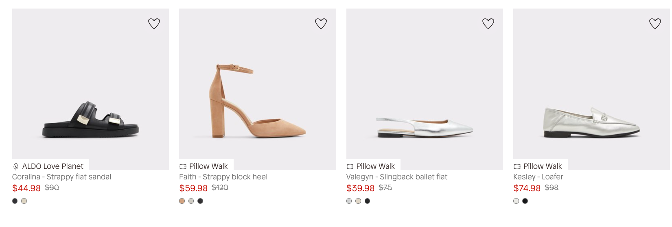Open Valegyn - Slingback ballet flat link
The image size is (672, 227).
click(x=397, y=177)
